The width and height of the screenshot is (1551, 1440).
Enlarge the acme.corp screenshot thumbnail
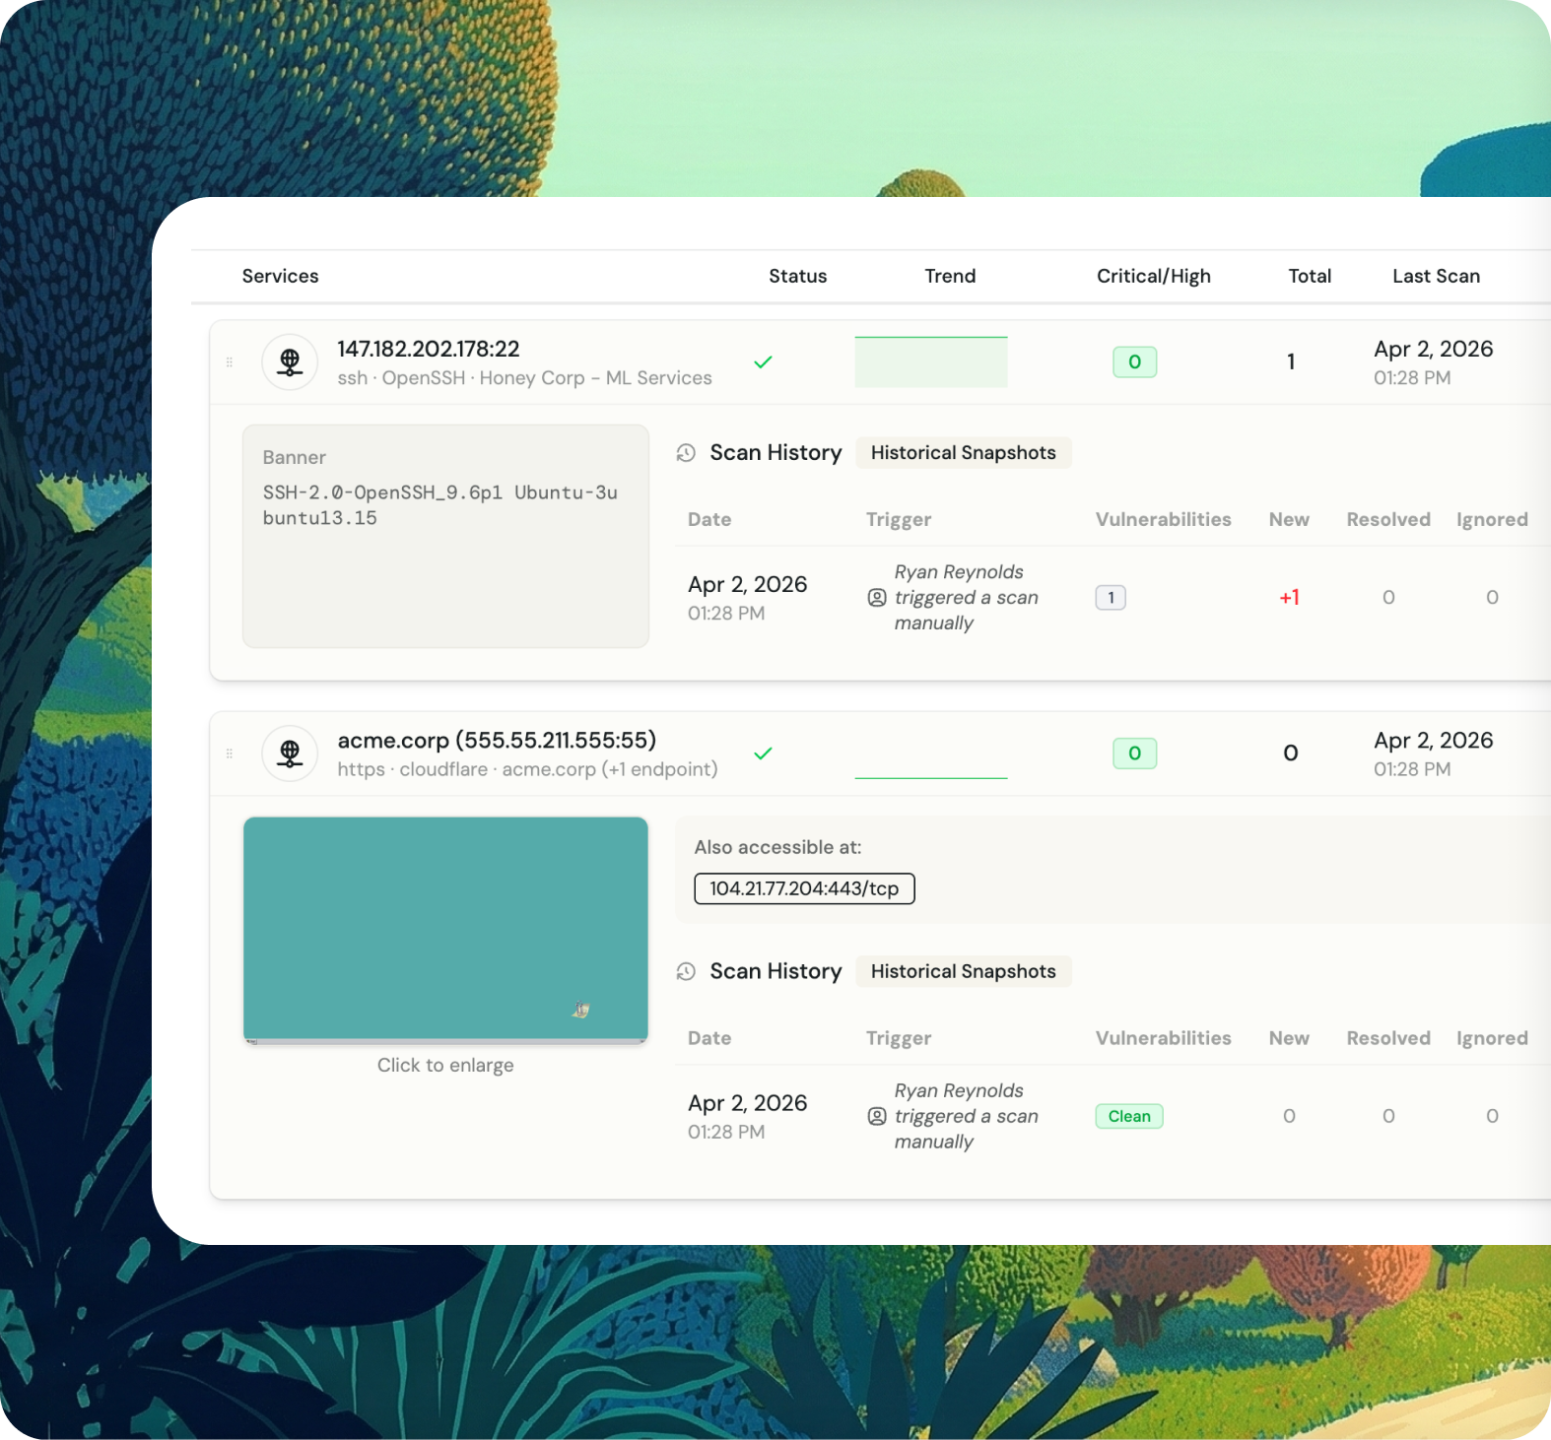click(445, 929)
